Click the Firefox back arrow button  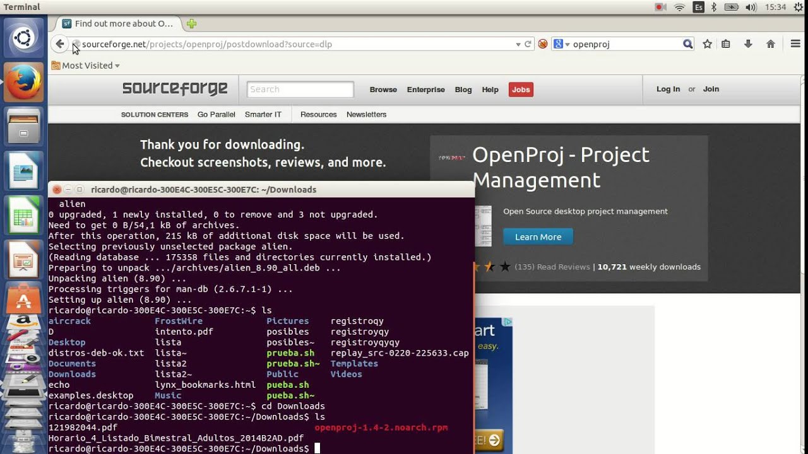(x=59, y=44)
